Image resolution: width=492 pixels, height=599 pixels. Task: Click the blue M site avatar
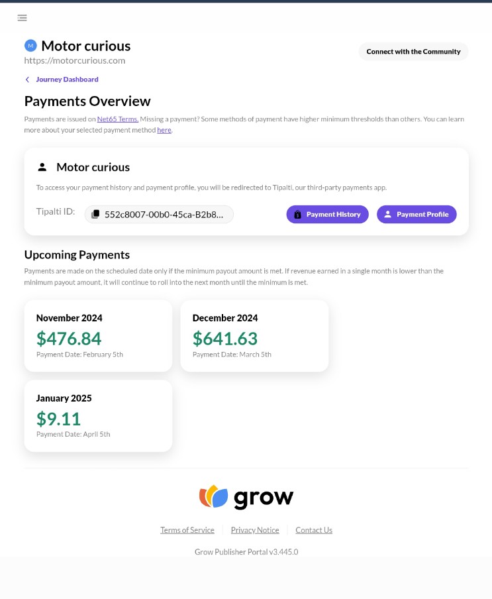30,46
